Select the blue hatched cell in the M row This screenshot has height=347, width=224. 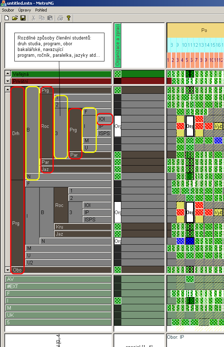coord(218,140)
